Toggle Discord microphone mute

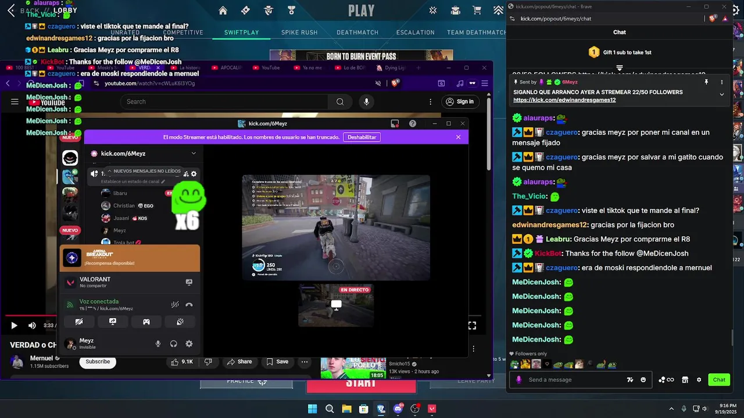[x=158, y=344]
